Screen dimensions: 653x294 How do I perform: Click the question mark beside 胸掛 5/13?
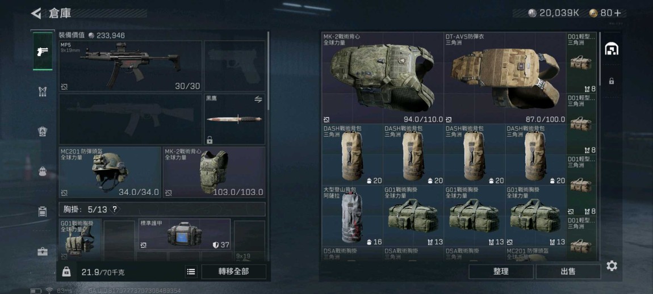(115, 209)
